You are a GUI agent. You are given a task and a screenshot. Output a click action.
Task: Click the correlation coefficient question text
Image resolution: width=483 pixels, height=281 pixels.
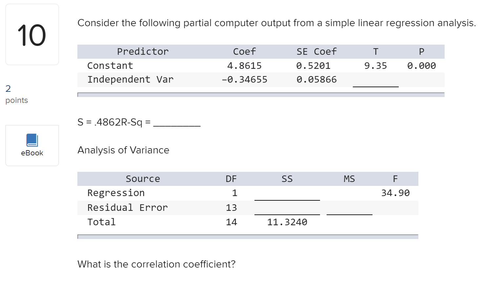pos(156,264)
